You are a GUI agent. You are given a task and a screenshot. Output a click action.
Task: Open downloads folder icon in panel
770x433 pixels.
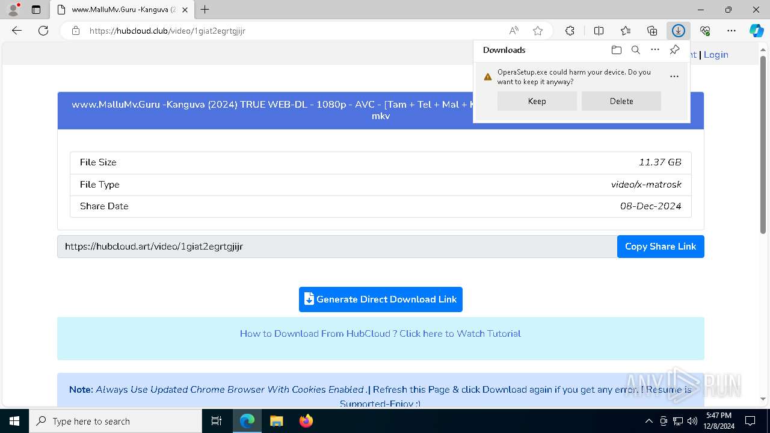[x=617, y=50]
